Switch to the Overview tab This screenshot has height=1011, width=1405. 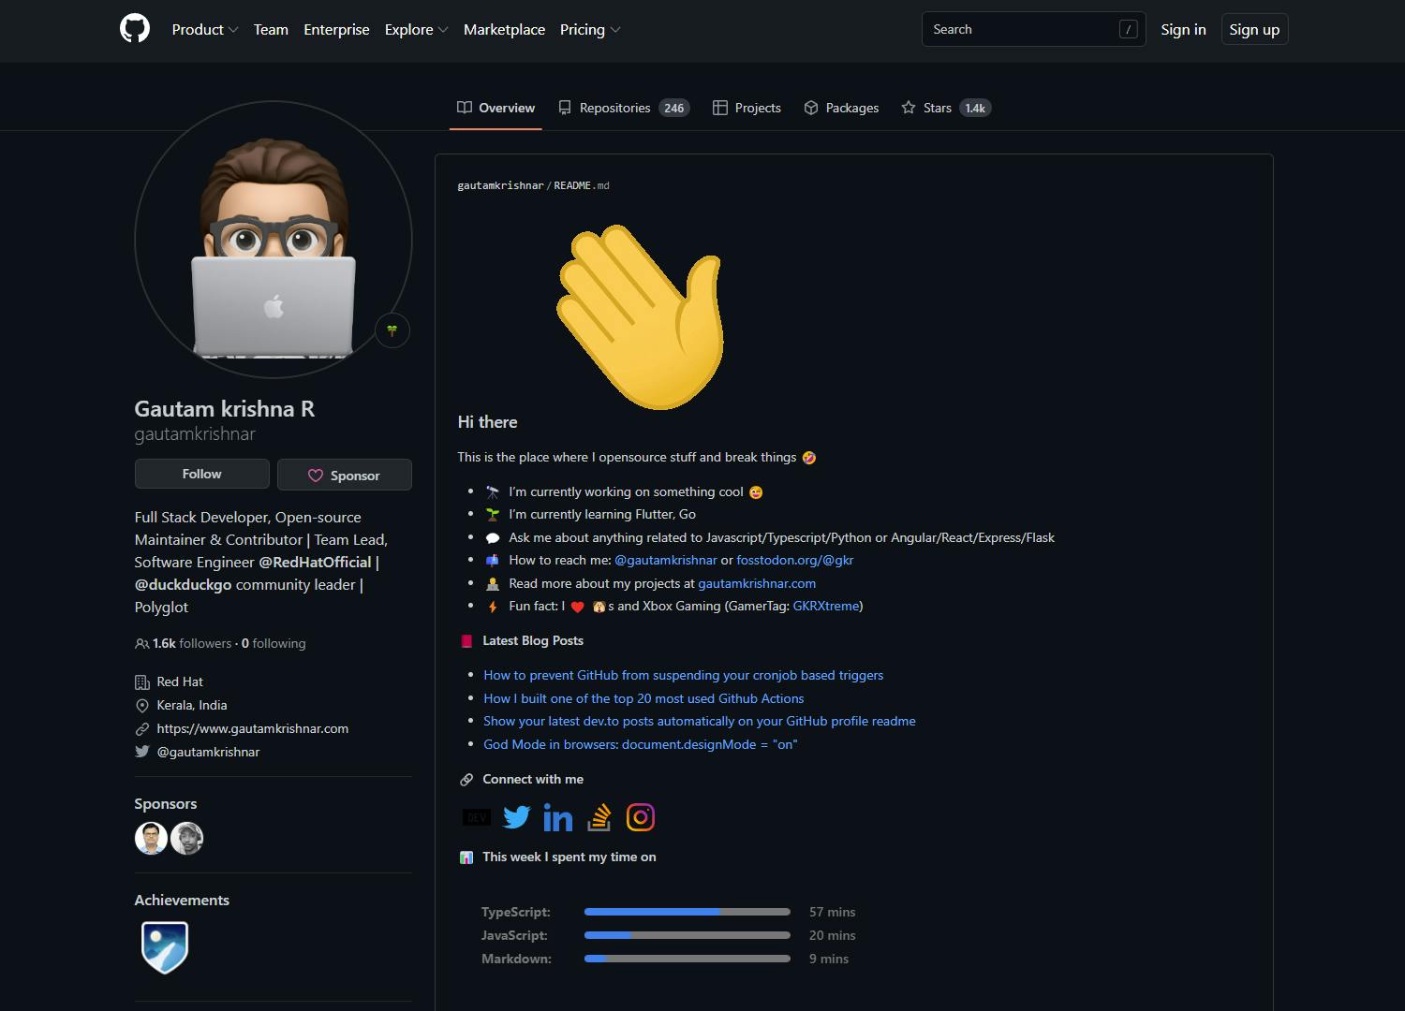point(495,108)
